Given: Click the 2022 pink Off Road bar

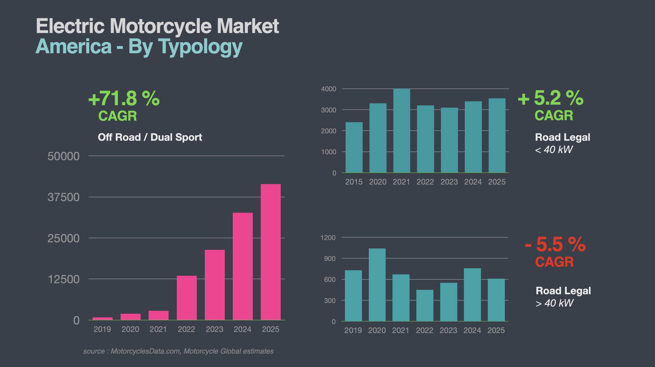Looking at the screenshot, I should coord(187,298).
